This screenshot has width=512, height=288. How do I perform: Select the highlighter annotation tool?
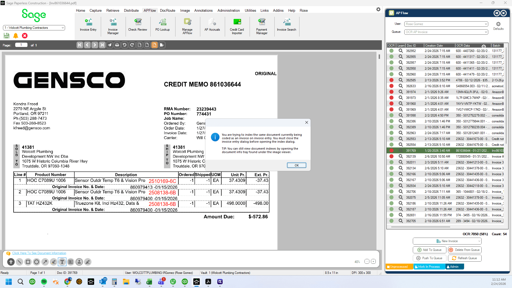point(54,262)
